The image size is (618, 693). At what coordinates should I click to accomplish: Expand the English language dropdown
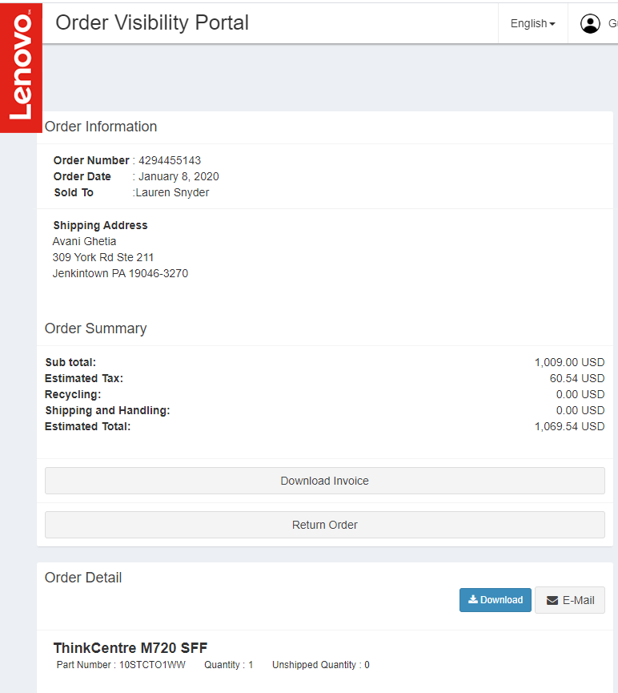tap(532, 24)
